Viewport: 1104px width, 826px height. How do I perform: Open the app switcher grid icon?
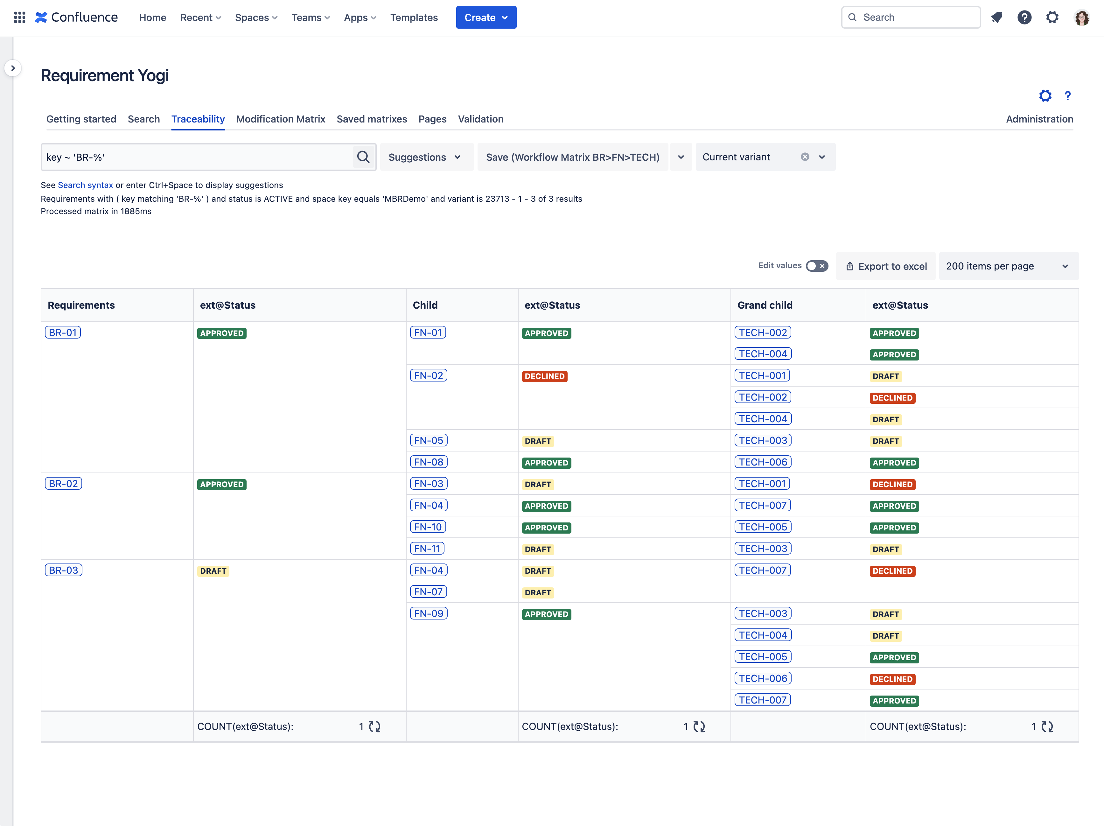point(19,17)
